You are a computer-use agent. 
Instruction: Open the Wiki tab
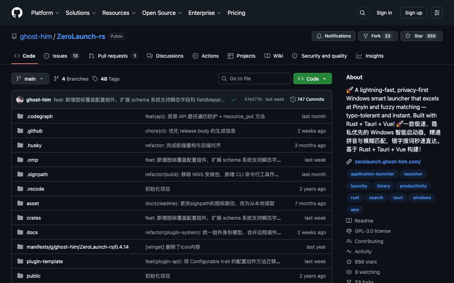(x=274, y=56)
